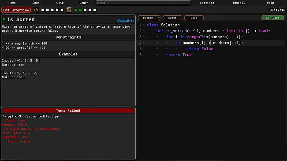Focus the Search input field
Image resolution: width=287 pixels, height=161 pixels.
point(143,3)
